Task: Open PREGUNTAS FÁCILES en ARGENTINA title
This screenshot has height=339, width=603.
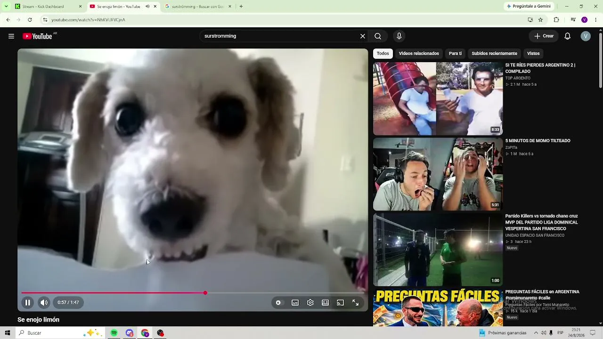Action: (x=542, y=295)
